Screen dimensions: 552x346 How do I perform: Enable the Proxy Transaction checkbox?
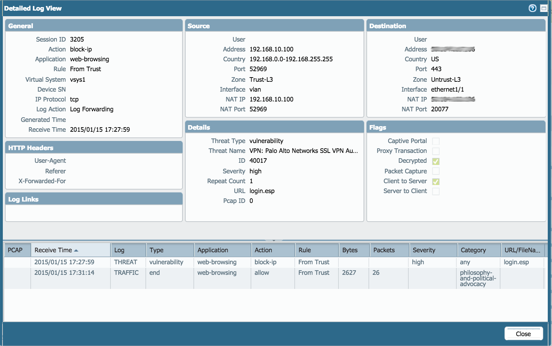436,151
